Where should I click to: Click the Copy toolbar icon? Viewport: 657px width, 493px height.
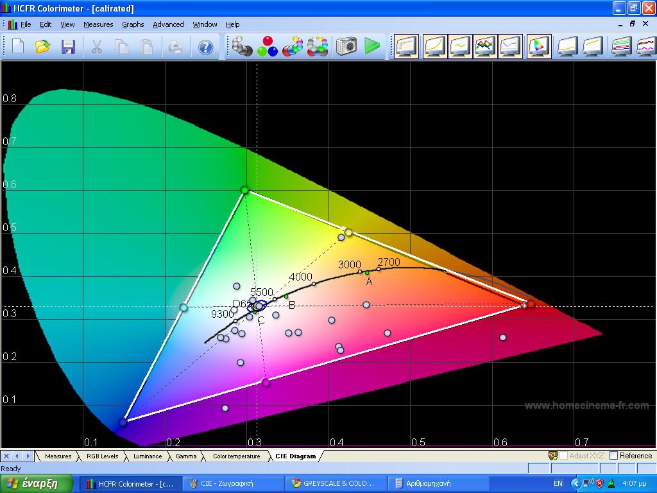pyautogui.click(x=121, y=46)
